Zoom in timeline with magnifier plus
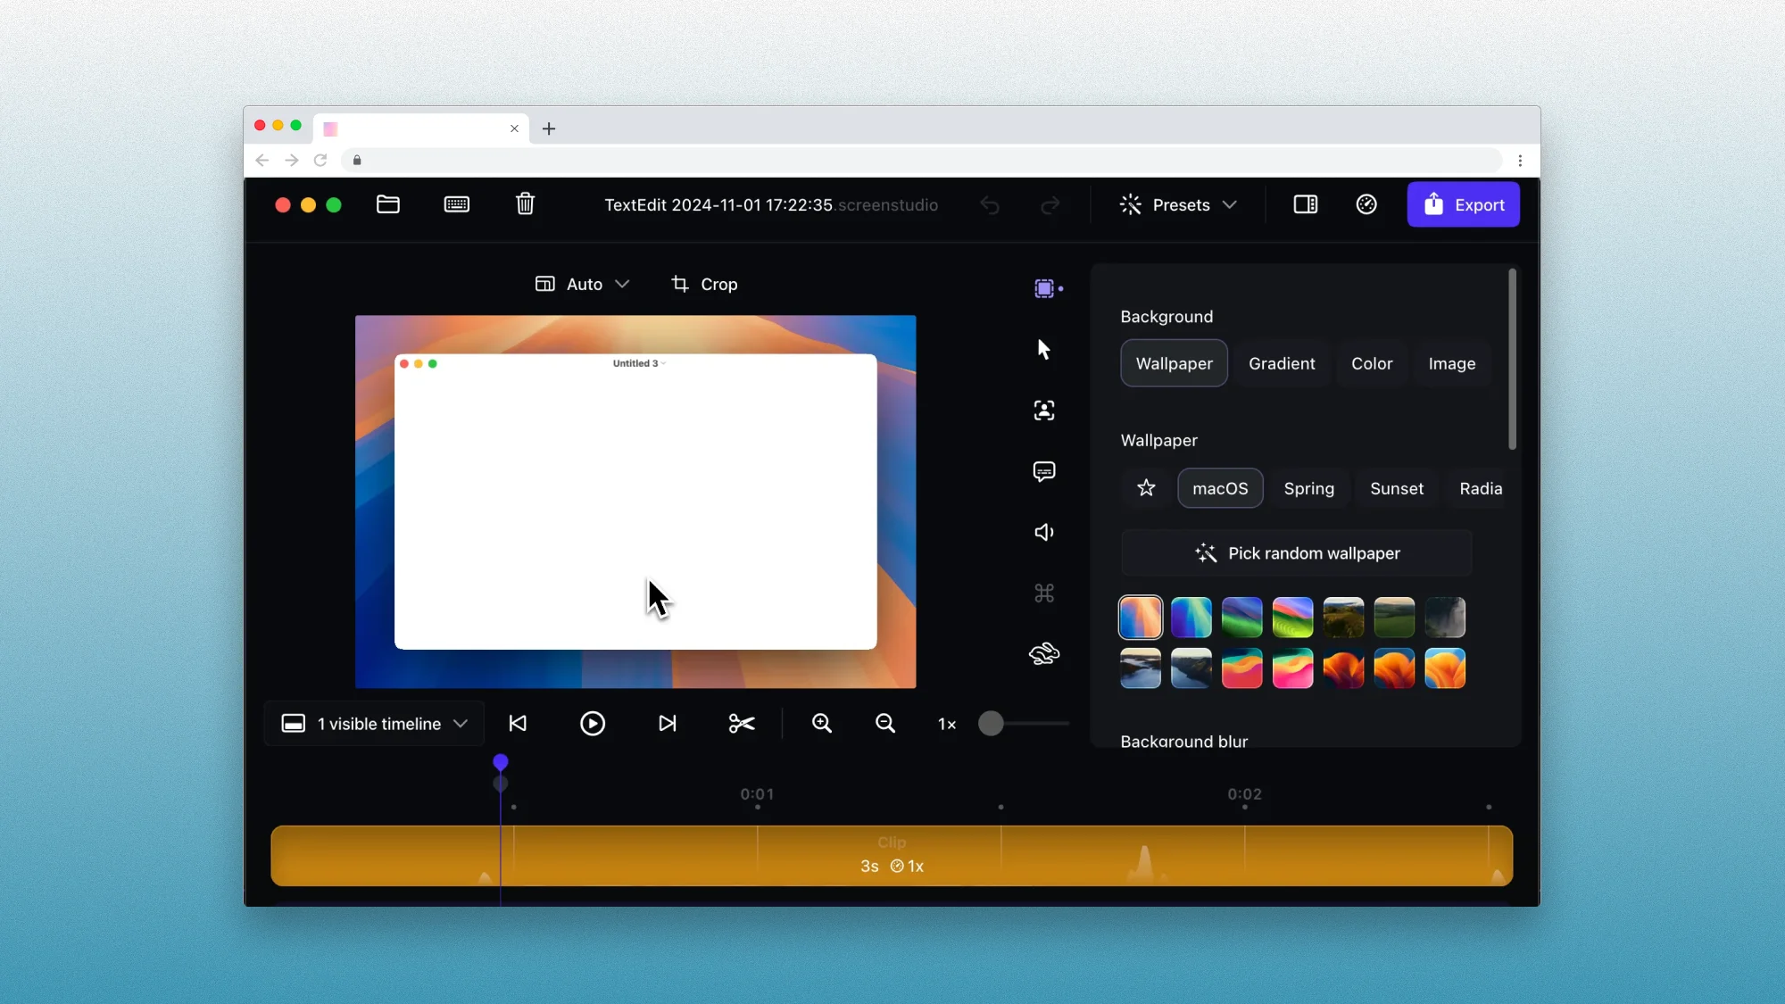 tap(821, 724)
